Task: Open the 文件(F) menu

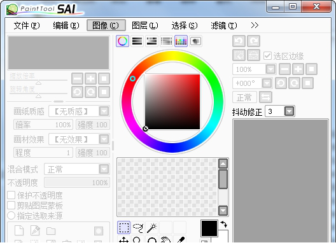Action: (27, 25)
